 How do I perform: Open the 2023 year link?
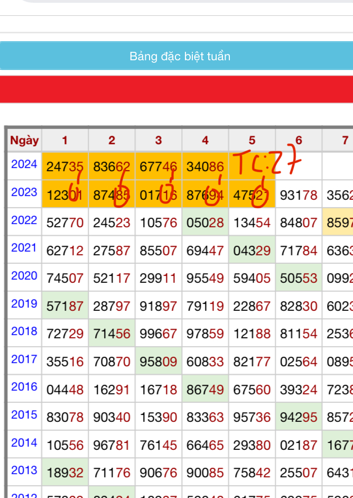pos(24,192)
